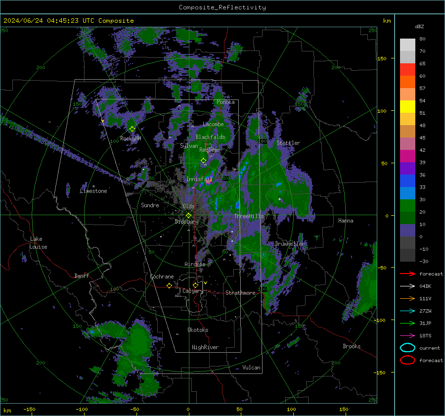Click the yellow swatch in dBZ scale

407,106
